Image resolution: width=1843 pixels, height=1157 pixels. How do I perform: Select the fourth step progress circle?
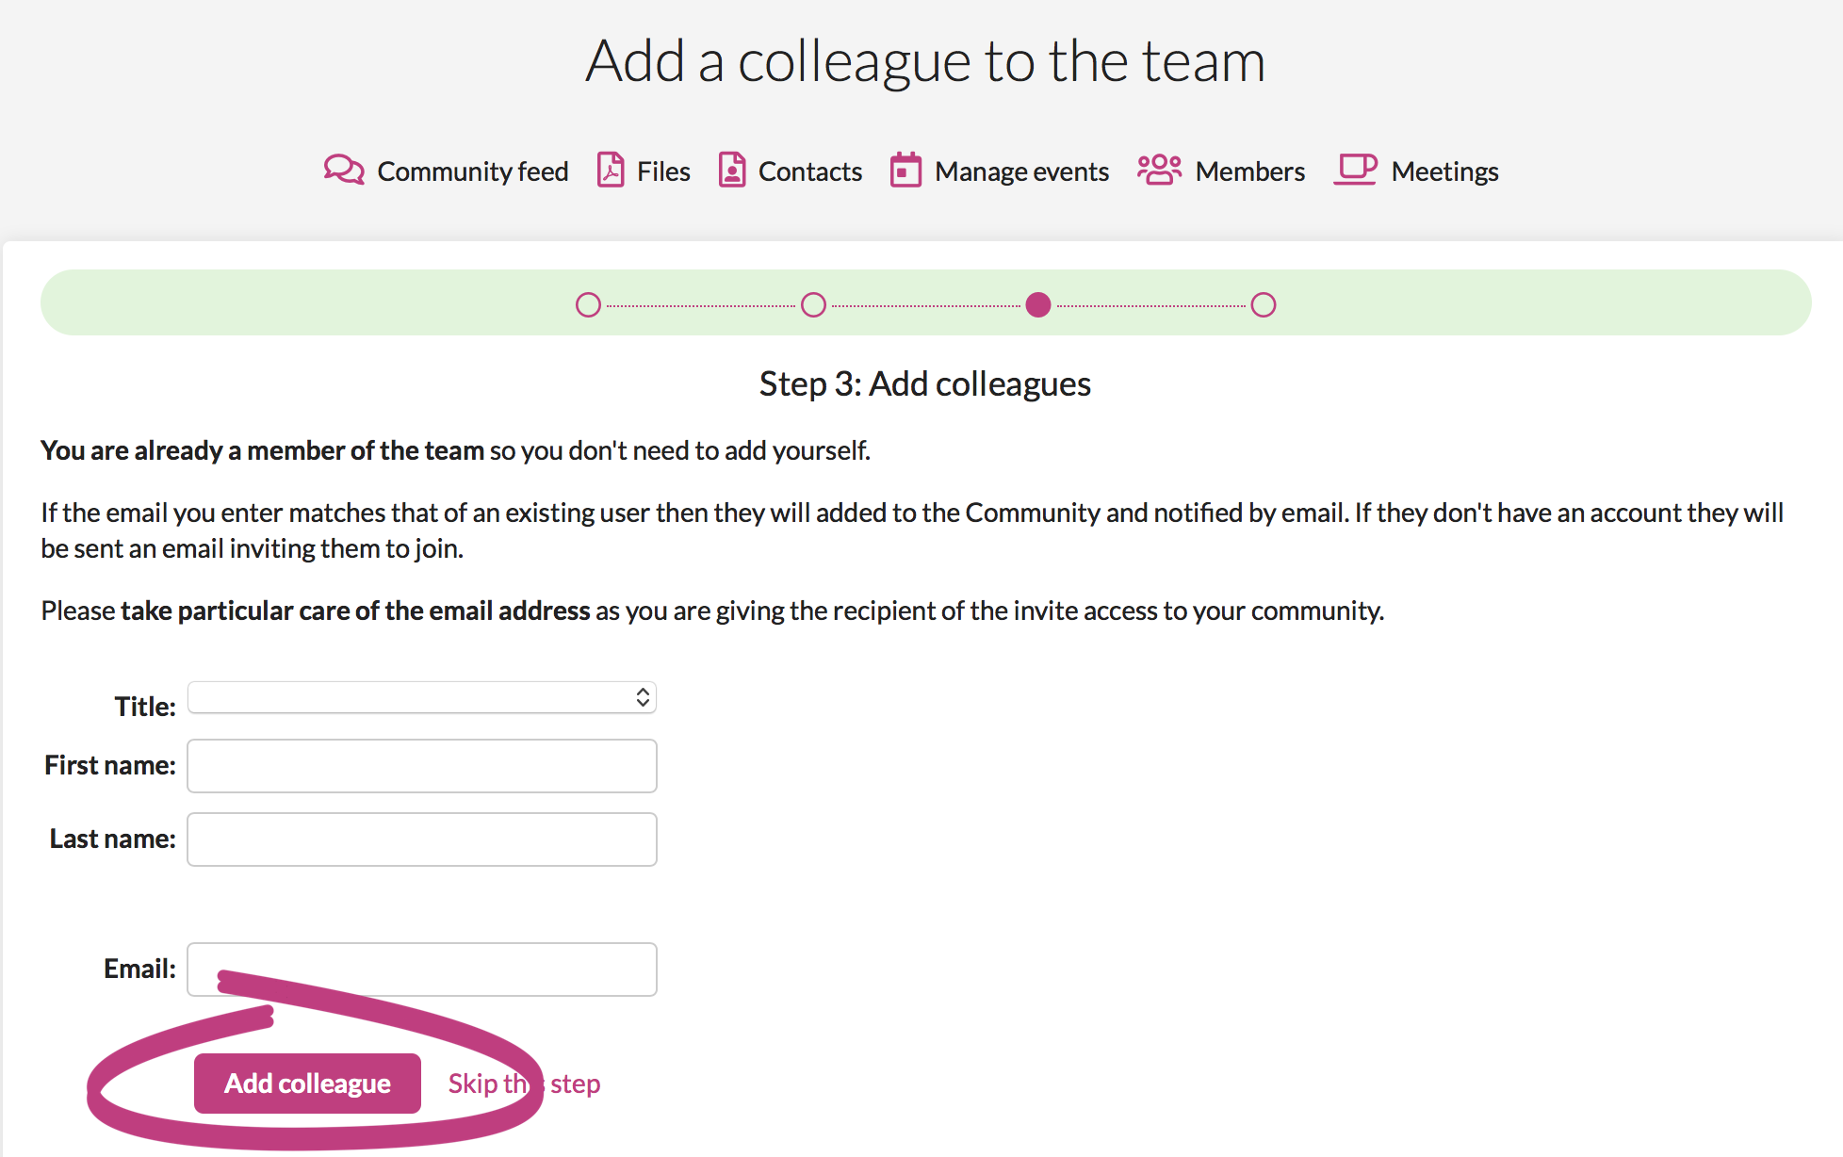point(1264,305)
